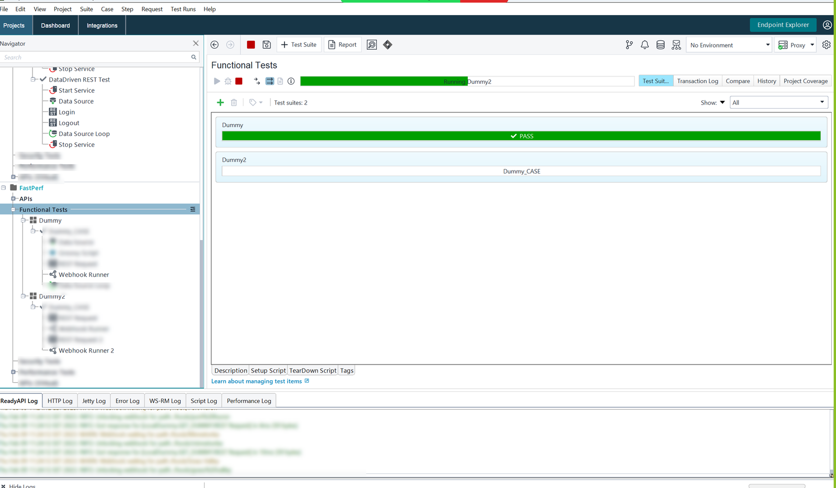Screen dimensions: 836x488
Task: Open the History tab
Action: pyautogui.click(x=766, y=81)
